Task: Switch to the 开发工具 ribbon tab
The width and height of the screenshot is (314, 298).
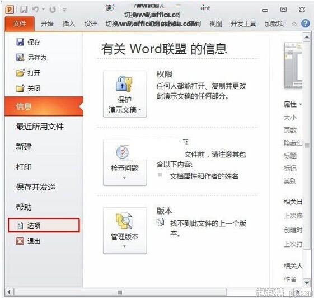Action: pos(243,24)
